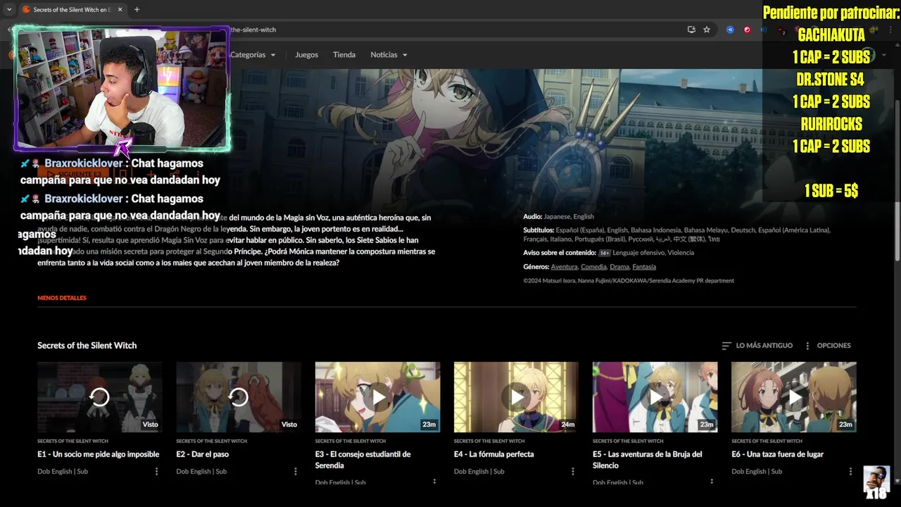Go to the Tienda section
This screenshot has width=901, height=507.
click(x=344, y=55)
